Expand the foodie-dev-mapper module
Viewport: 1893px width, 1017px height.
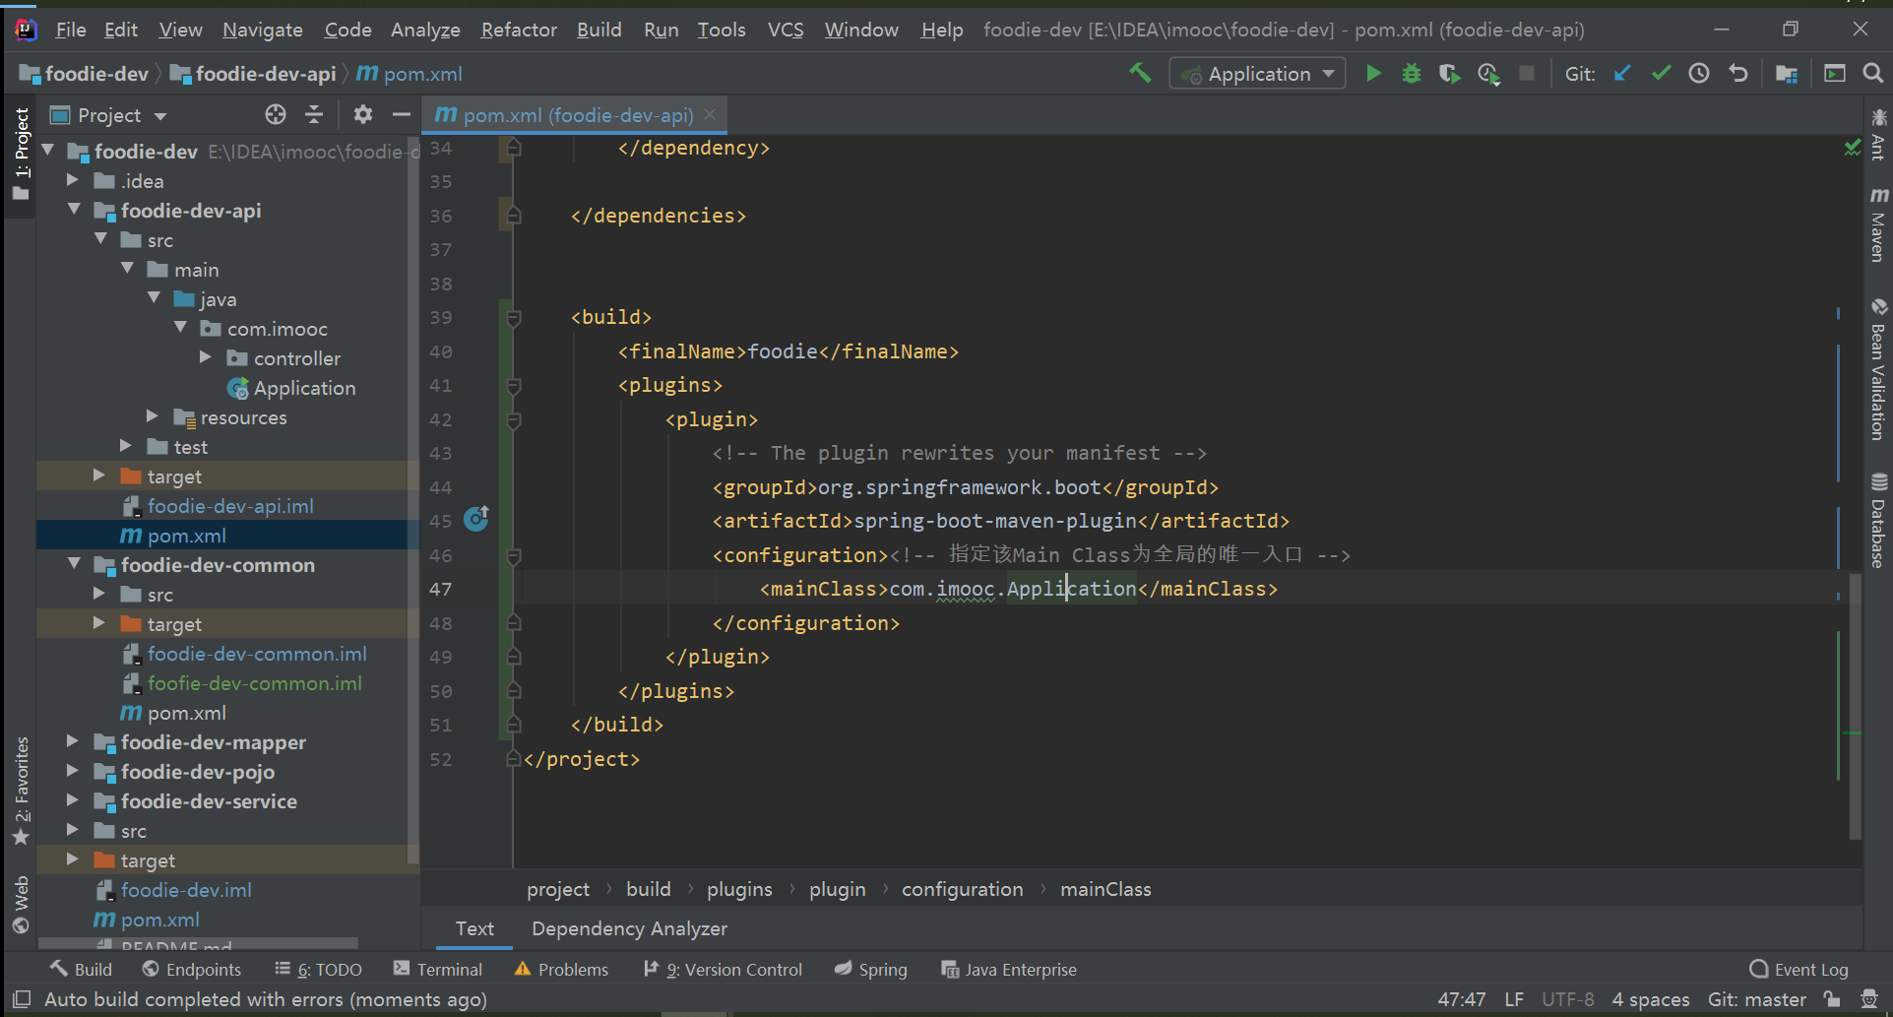72,741
